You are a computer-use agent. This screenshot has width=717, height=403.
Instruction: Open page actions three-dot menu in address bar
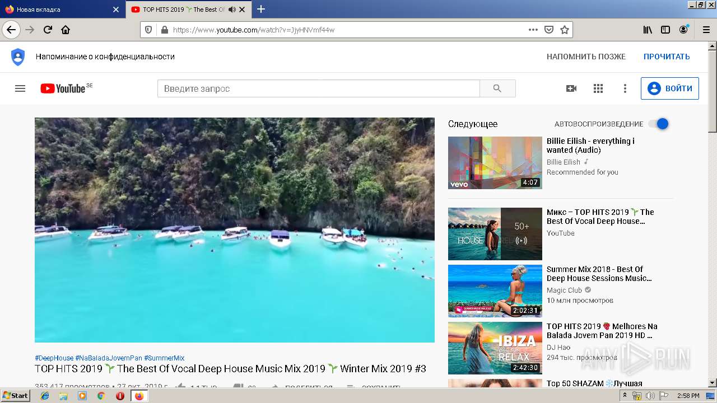point(533,30)
